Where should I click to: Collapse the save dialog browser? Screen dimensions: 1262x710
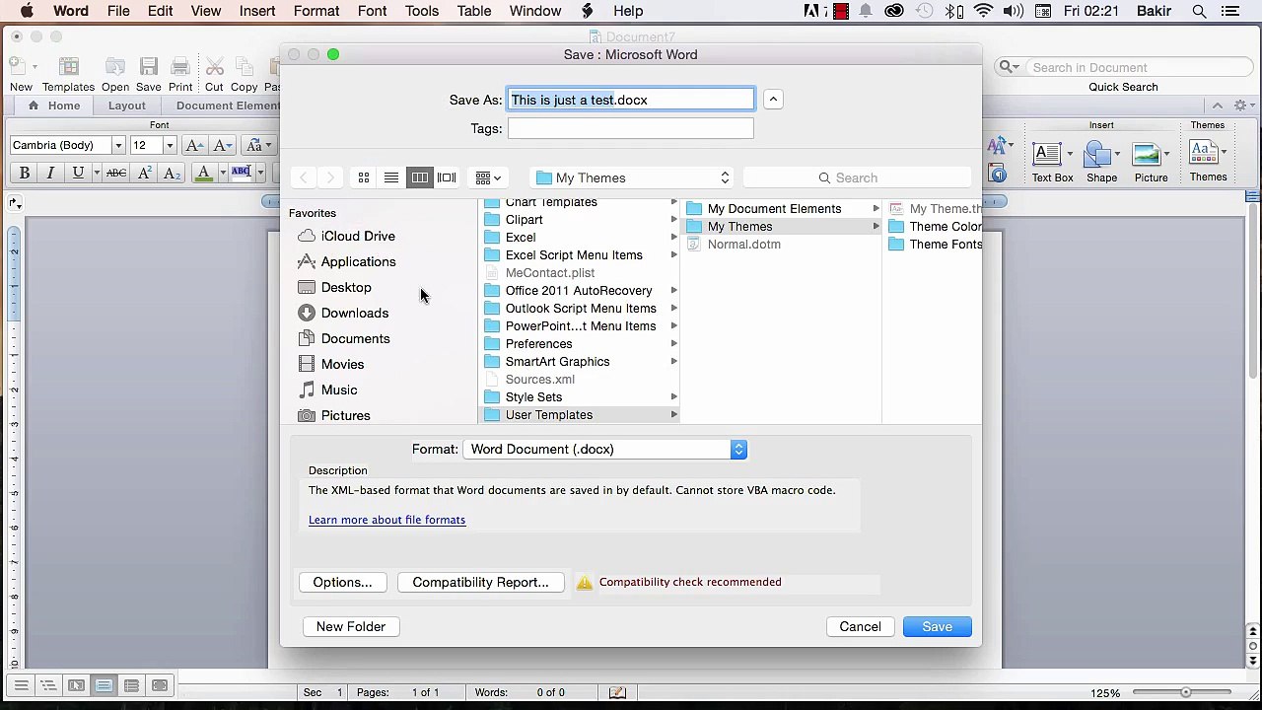773,100
